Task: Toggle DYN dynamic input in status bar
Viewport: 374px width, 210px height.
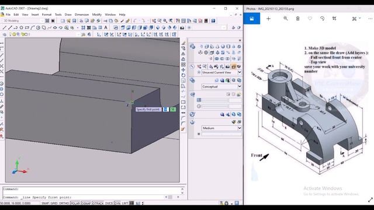Action: tap(117, 204)
